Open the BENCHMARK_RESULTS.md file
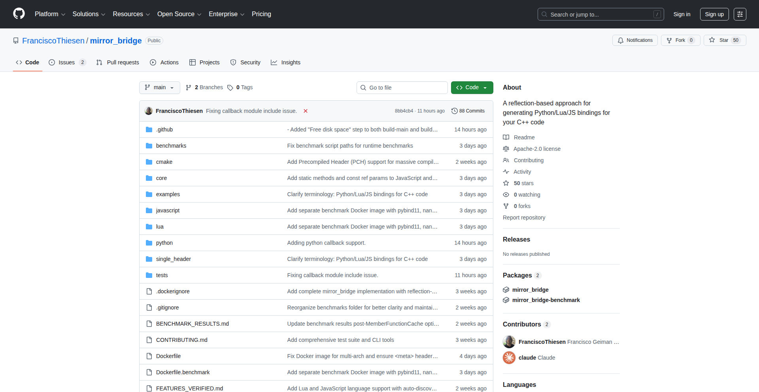The image size is (759, 392). coord(193,324)
